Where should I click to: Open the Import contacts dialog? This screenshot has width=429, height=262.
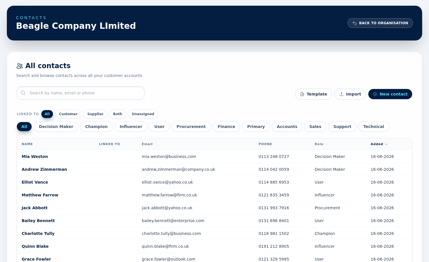pos(350,94)
